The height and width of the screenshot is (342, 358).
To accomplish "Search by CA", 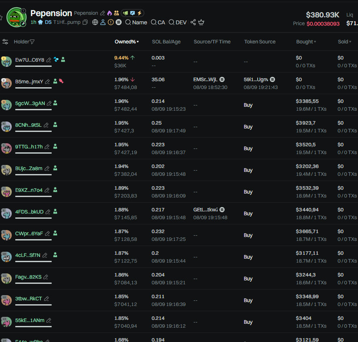I will 158,23.
